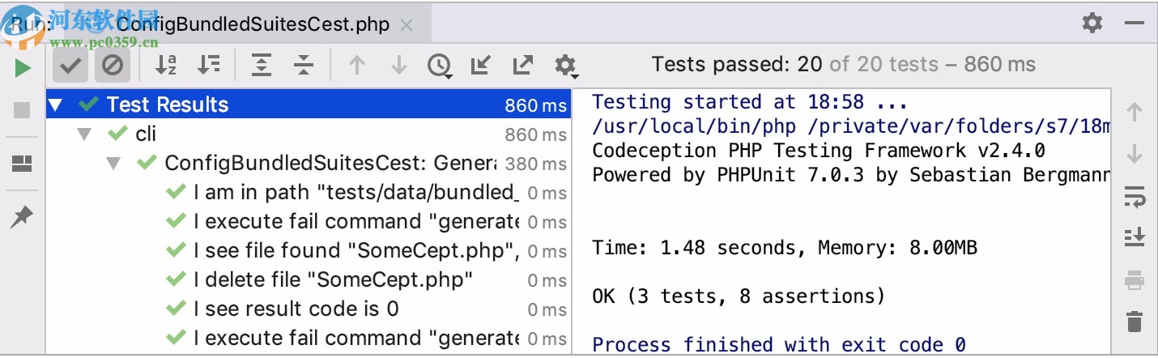Select last 'I execute fail command' step
1158x358 pixels.
tap(309, 338)
